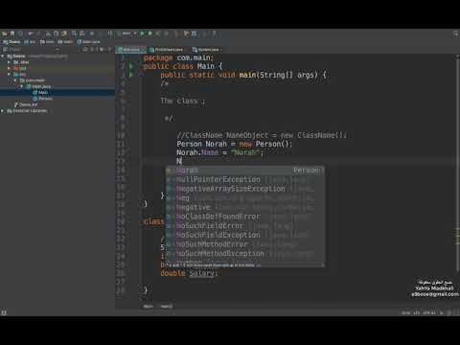
Task: Select the Person class in project tree
Action: click(43, 99)
